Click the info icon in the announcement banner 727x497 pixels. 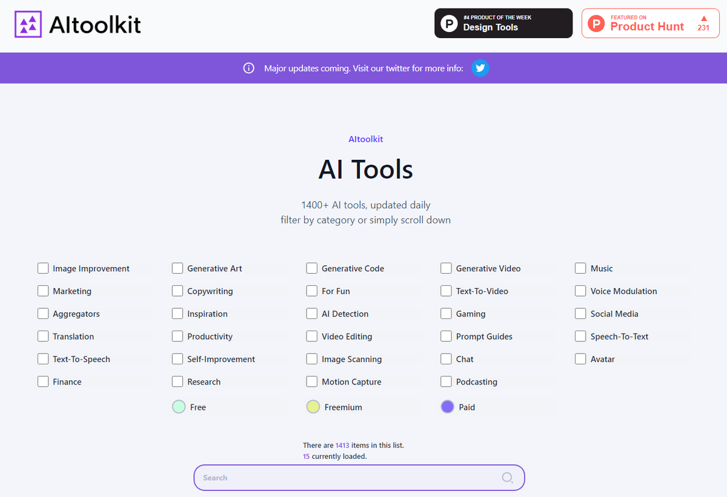248,68
